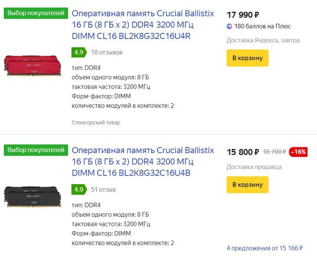Click the 17 990 ₽ price

tap(243, 15)
